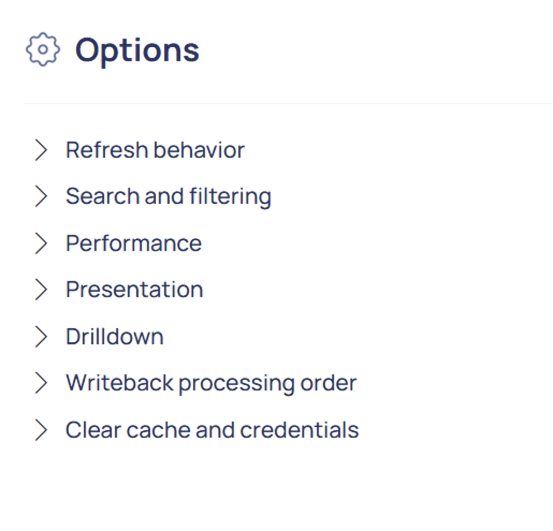
Task: Expand Writeback processing order chevron
Action: click(x=41, y=383)
